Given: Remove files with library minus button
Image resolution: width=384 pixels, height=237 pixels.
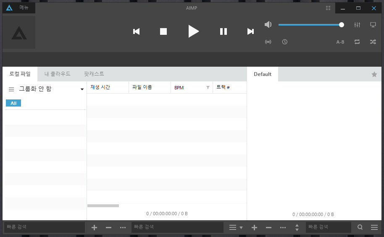Looking at the screenshot, I should (108, 227).
